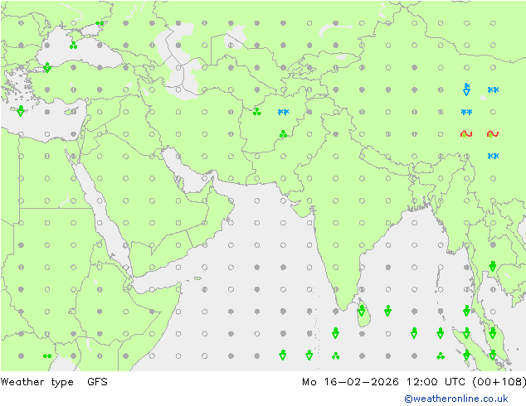The width and height of the screenshot is (526, 406).
Task: Click the green rain shower symbol on Sri Lanka
Action: 362,311
